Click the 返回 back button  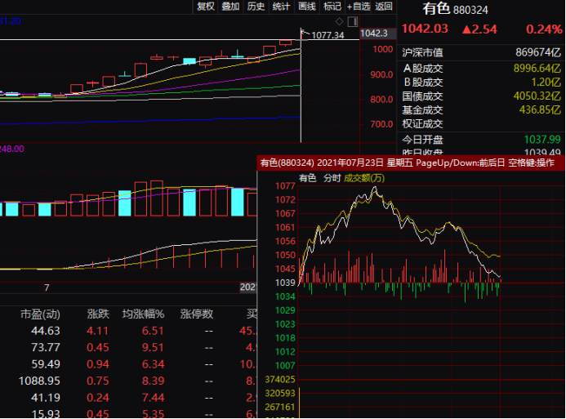(384, 7)
